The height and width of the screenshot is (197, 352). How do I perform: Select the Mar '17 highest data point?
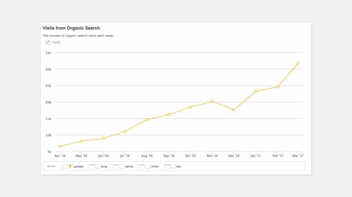(x=298, y=63)
